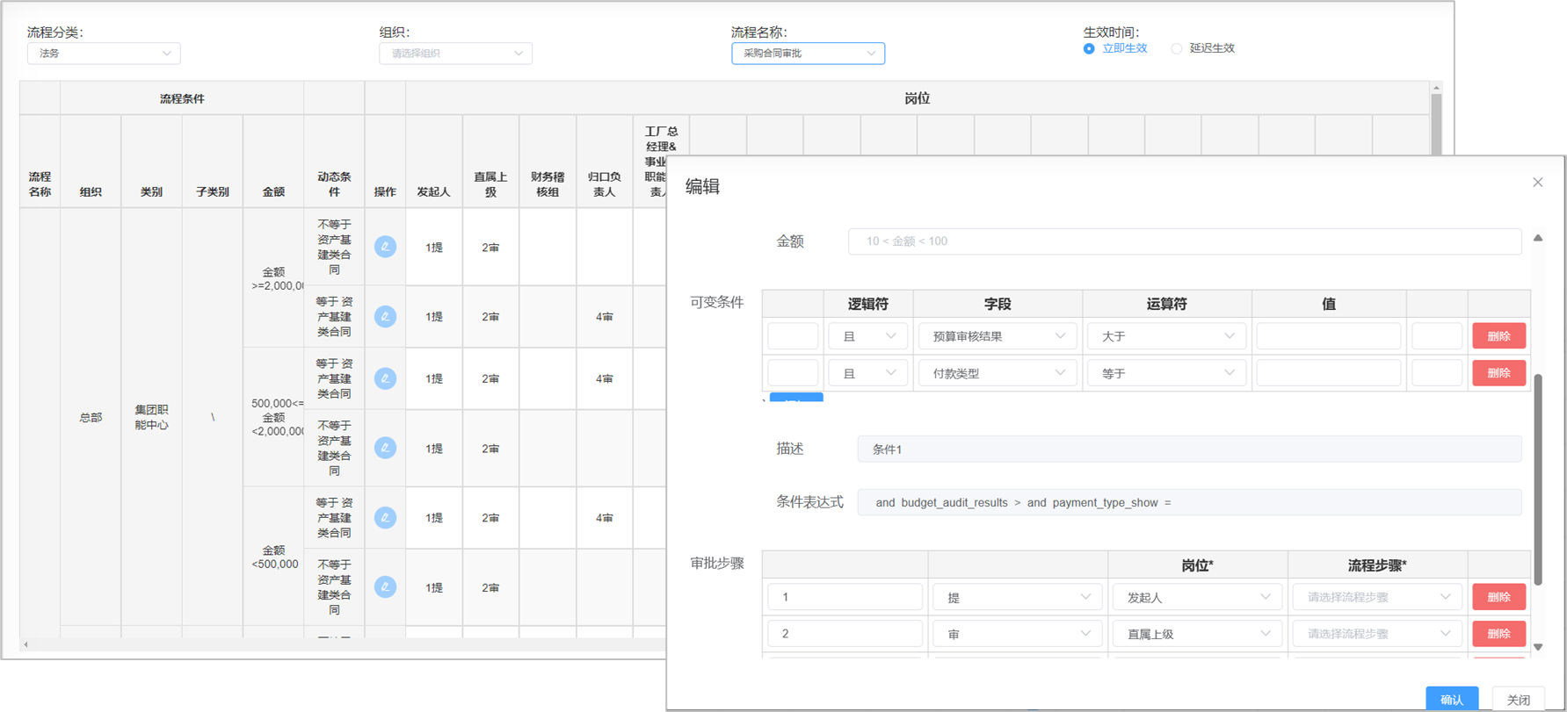The image size is (1567, 712).
Task: Focus the step number field showing 2
Action: click(x=845, y=634)
